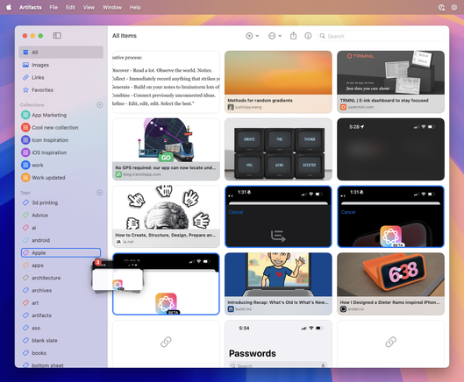The height and width of the screenshot is (382, 464).
Task: Open the File menu
Action: 54,7
